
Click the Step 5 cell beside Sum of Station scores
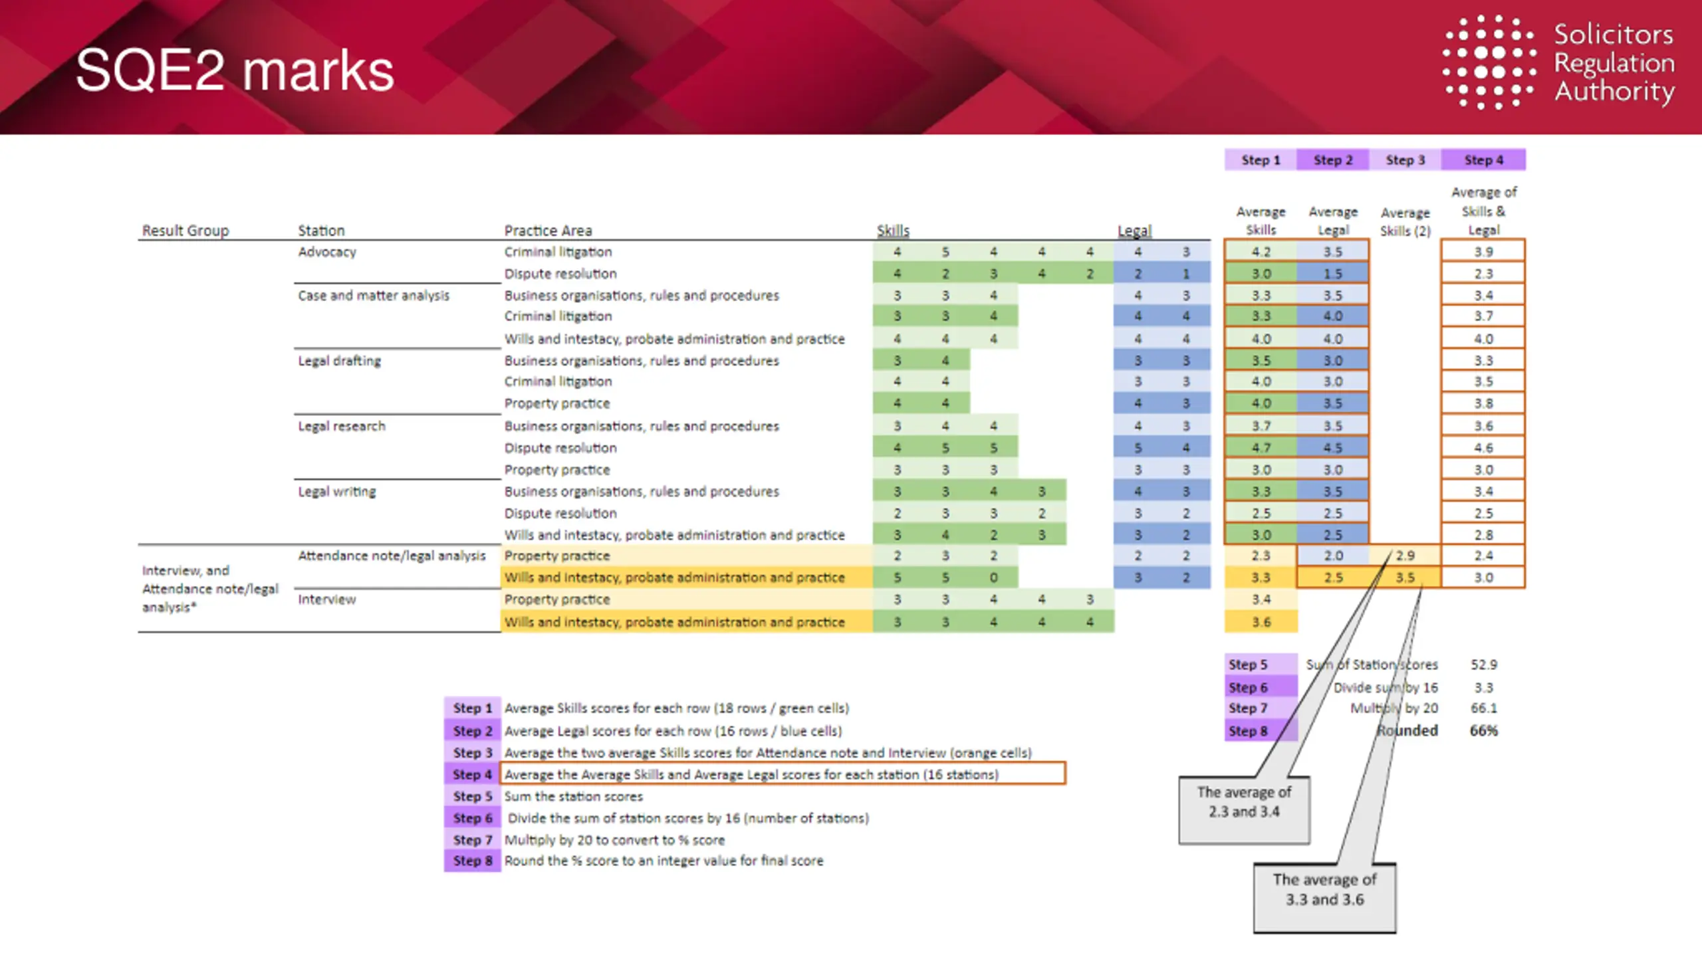(x=1261, y=665)
